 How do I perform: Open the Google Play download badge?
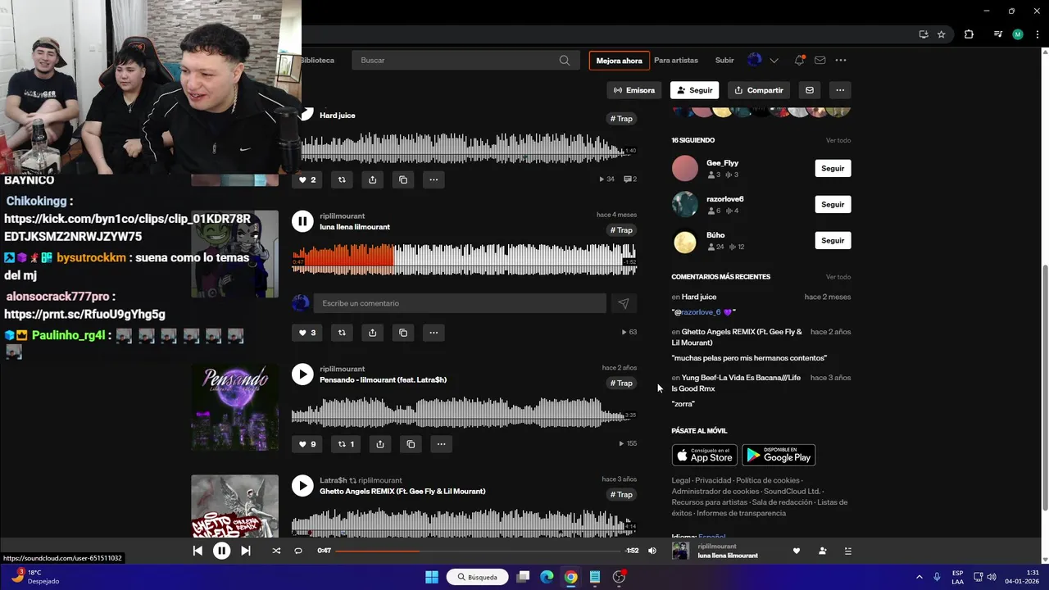tap(779, 455)
